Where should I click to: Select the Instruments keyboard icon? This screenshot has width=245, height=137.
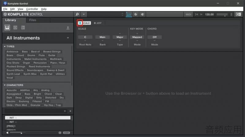coord(7,27)
